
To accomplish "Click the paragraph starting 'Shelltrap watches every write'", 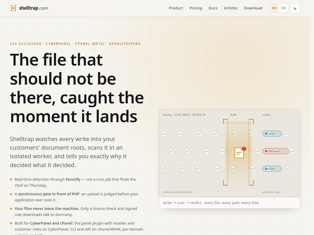I will (x=68, y=152).
